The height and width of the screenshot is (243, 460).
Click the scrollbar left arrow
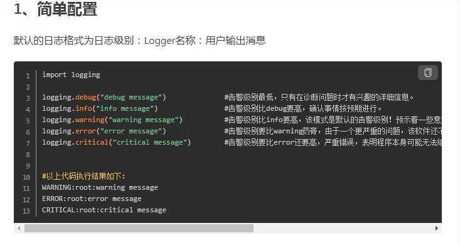pyautogui.click(x=19, y=229)
